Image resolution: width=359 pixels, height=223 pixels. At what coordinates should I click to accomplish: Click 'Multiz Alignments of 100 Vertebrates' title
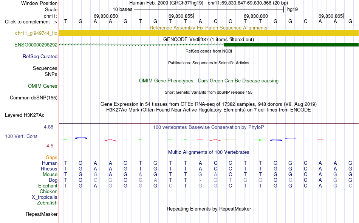209,152
